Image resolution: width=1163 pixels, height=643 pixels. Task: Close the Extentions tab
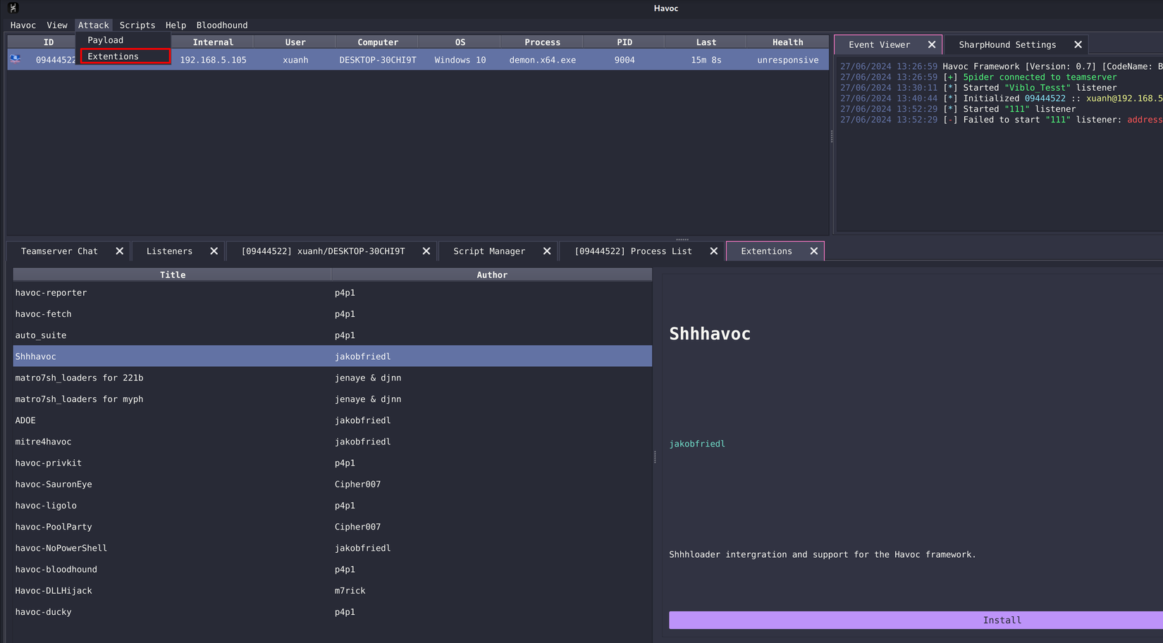pos(813,251)
